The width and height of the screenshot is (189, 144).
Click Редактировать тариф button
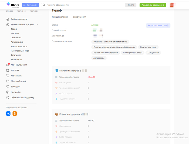coord(158,25)
